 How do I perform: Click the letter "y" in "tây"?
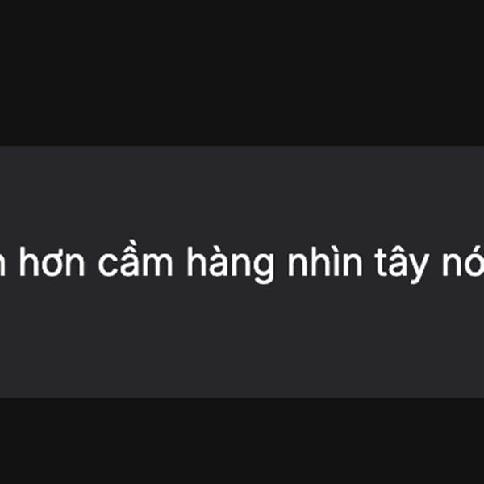pos(419,269)
